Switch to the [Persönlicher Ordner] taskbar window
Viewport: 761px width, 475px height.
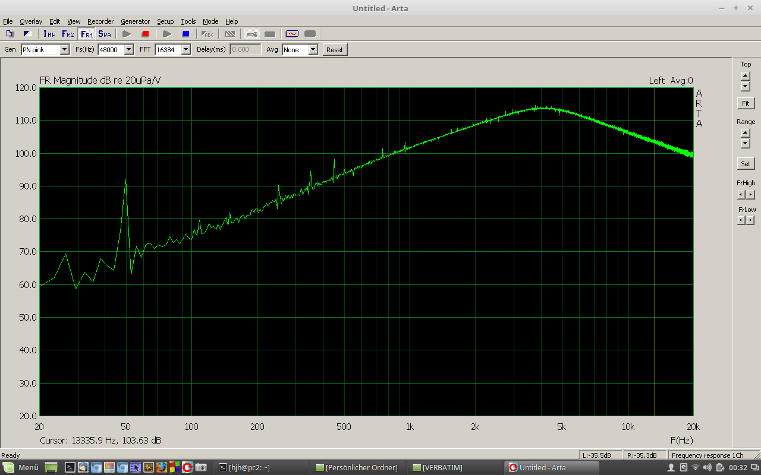[x=357, y=467]
